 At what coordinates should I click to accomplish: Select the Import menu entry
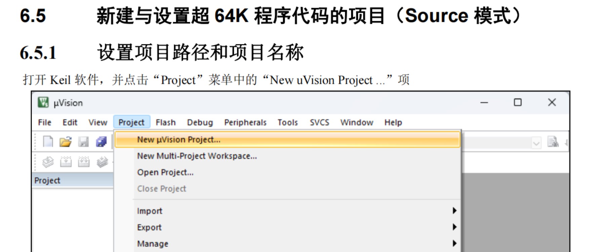(x=287, y=211)
